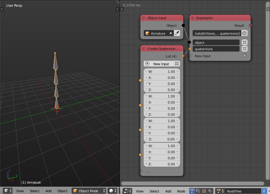Enable the texture node tree type
Image resolution: width=270 pixels, height=194 pixels.
[x=203, y=191]
